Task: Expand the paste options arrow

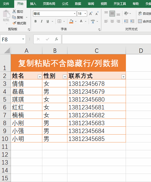Action: 7,24
